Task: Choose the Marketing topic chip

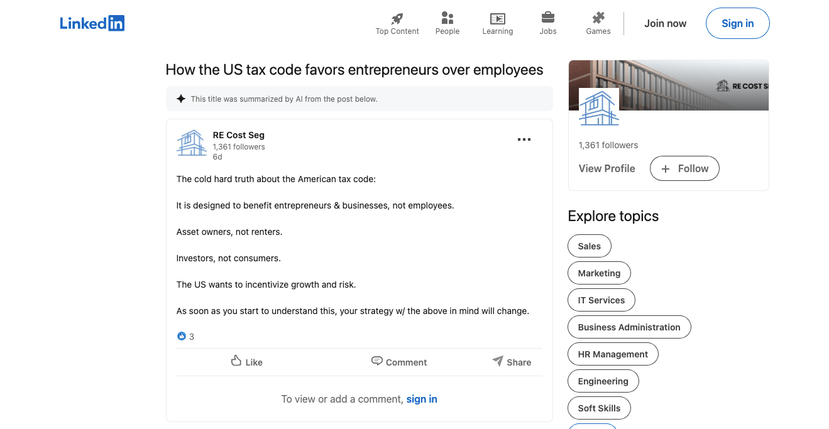Action: [x=599, y=273]
